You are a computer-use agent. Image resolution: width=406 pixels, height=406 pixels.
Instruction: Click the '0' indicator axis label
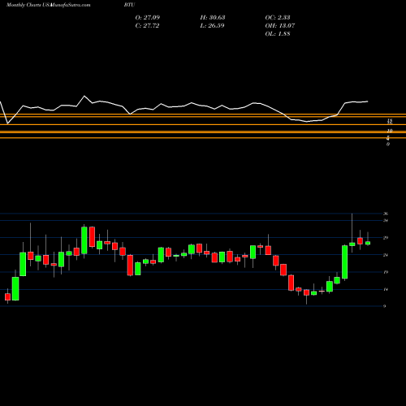coord(388,145)
